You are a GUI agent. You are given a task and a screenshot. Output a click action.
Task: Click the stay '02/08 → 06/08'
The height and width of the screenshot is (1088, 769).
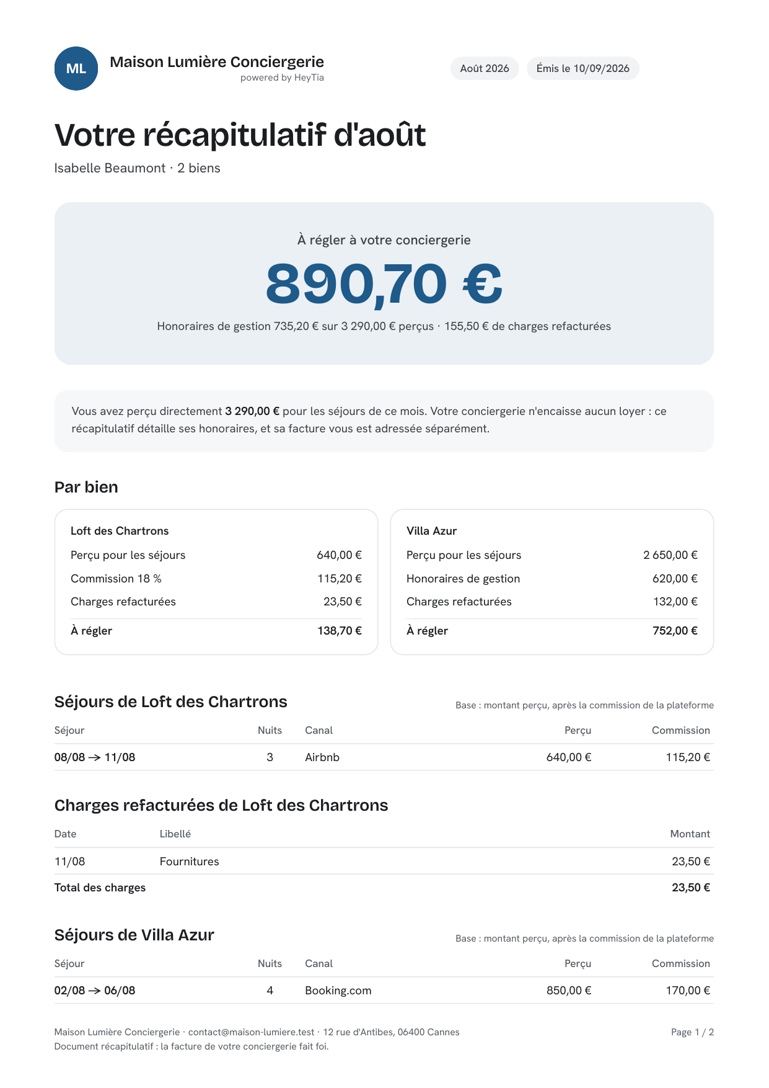[95, 991]
